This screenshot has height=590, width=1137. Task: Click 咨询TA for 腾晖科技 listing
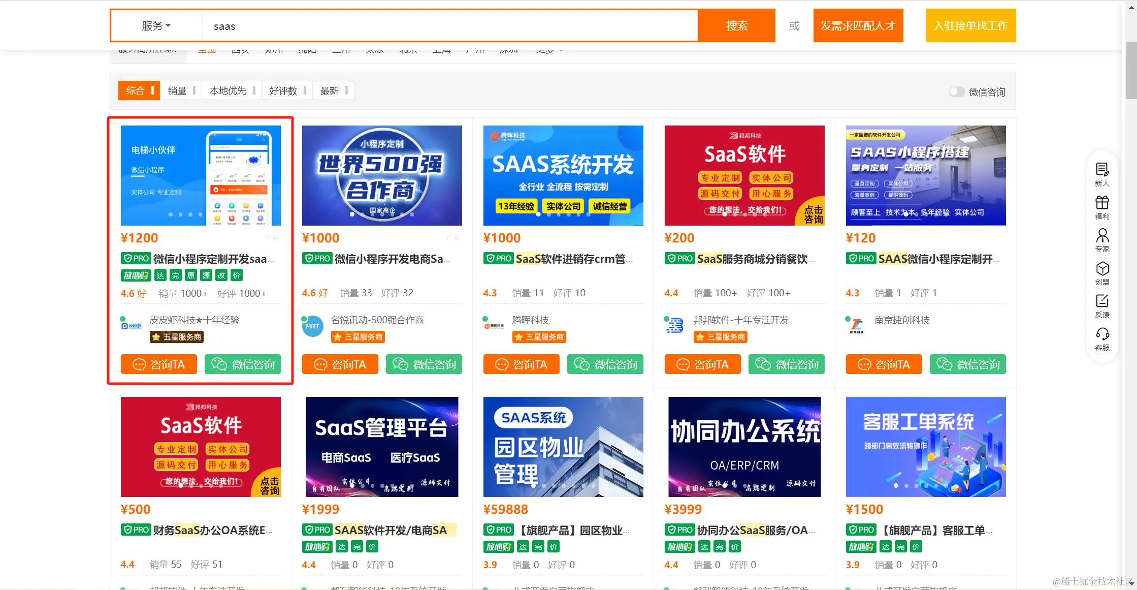coord(522,364)
